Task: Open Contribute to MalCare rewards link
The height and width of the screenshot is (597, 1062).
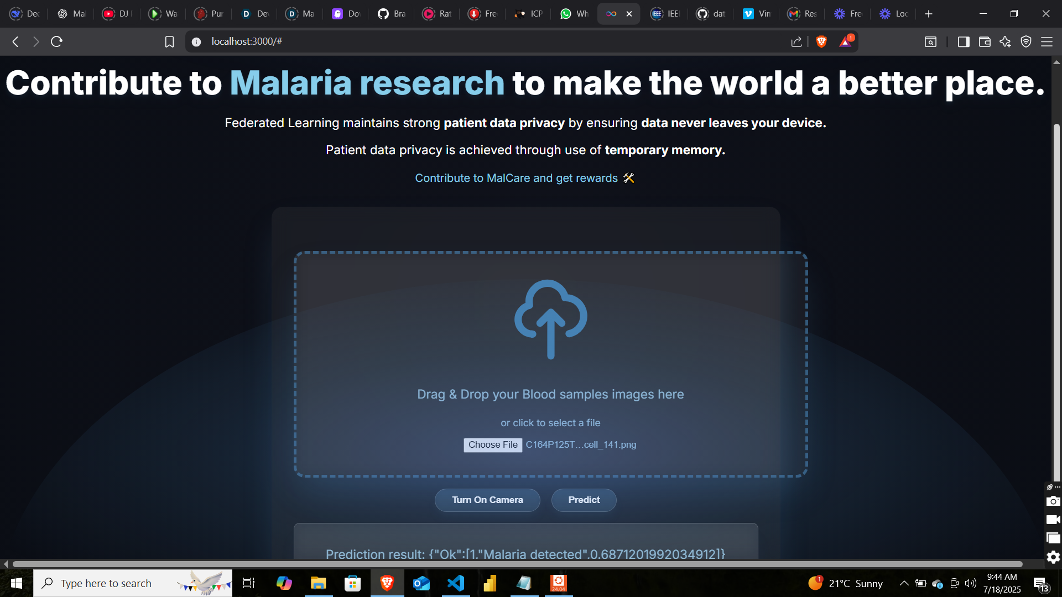Action: pyautogui.click(x=516, y=178)
